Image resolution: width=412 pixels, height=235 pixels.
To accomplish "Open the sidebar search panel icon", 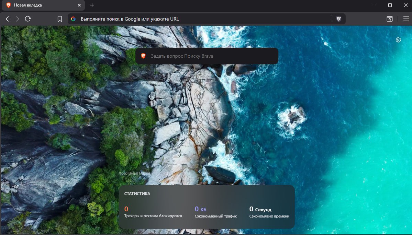I will (389, 19).
